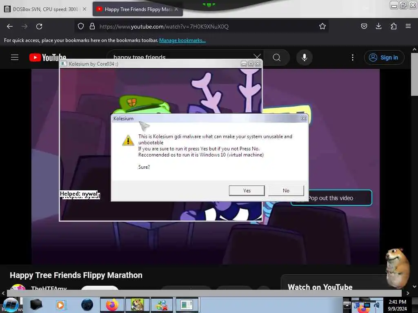Switch to DOSBox in the taskbar
418x313 pixels.
pos(137,305)
